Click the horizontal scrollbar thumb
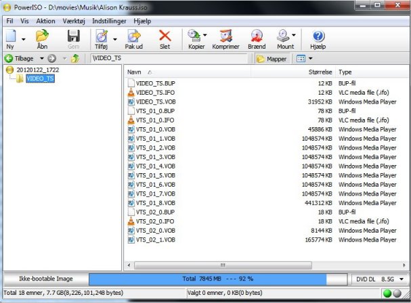 tap(223, 265)
